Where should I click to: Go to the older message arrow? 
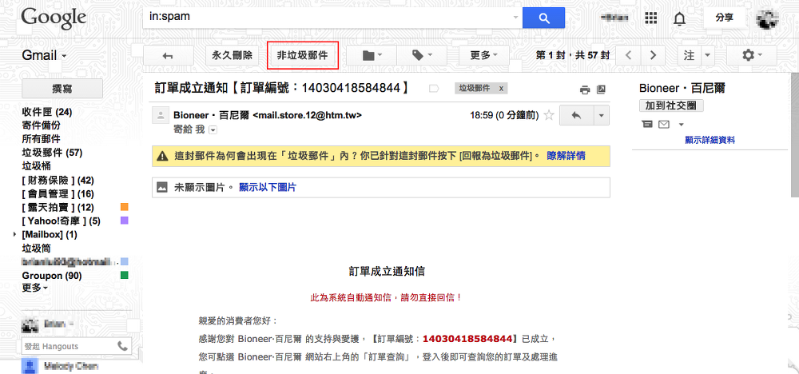(x=653, y=55)
